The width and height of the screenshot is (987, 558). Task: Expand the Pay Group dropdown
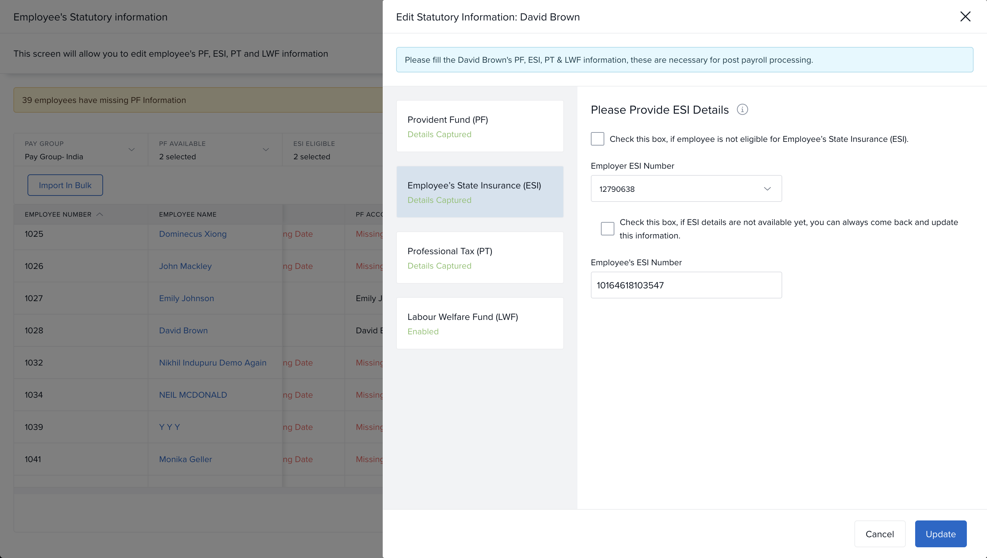[81, 150]
